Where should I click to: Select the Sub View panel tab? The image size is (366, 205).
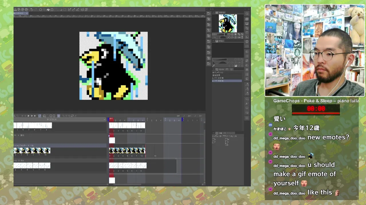(219, 41)
